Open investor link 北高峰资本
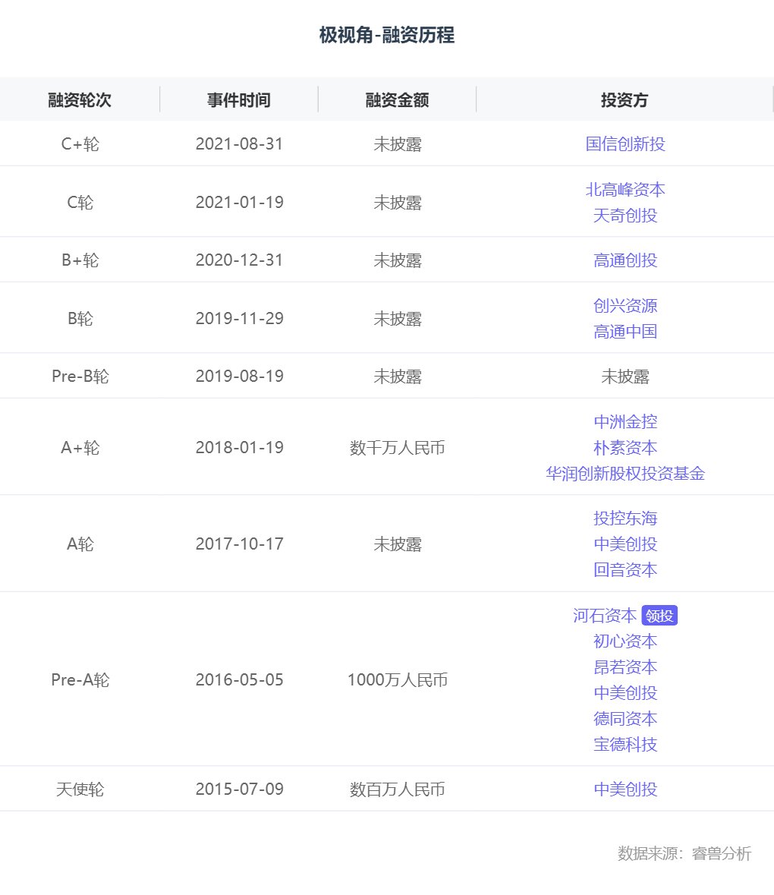This screenshot has width=774, height=895. (x=625, y=190)
